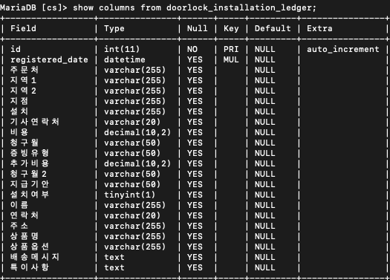390x280 pixels.
Task: Click the datetime type entry
Action: click(125, 59)
